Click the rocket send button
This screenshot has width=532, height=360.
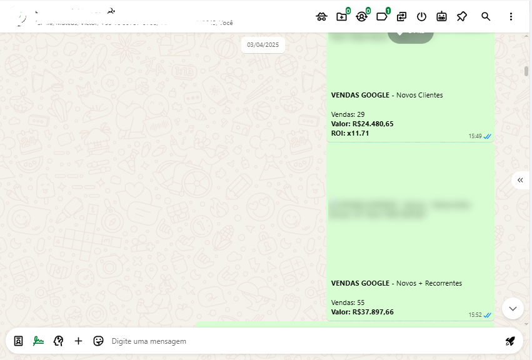coord(510,341)
